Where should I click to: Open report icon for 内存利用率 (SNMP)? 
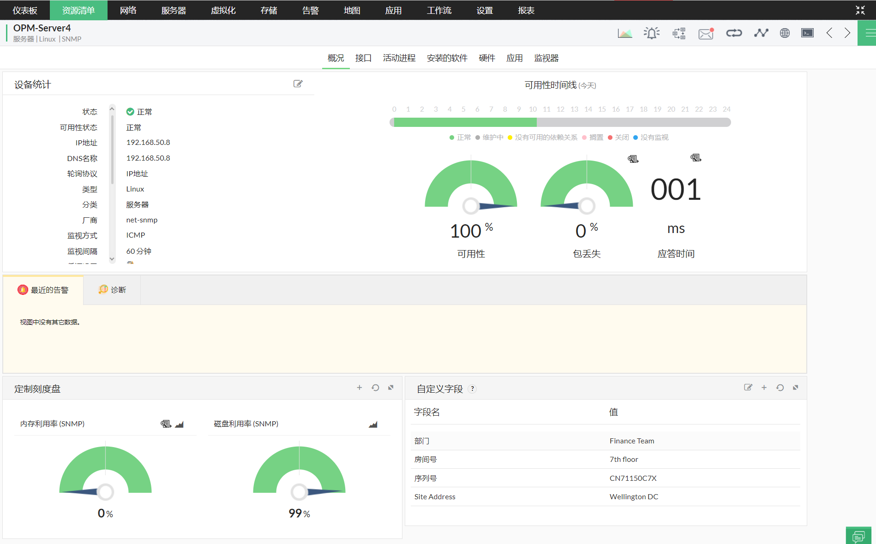pyautogui.click(x=166, y=424)
